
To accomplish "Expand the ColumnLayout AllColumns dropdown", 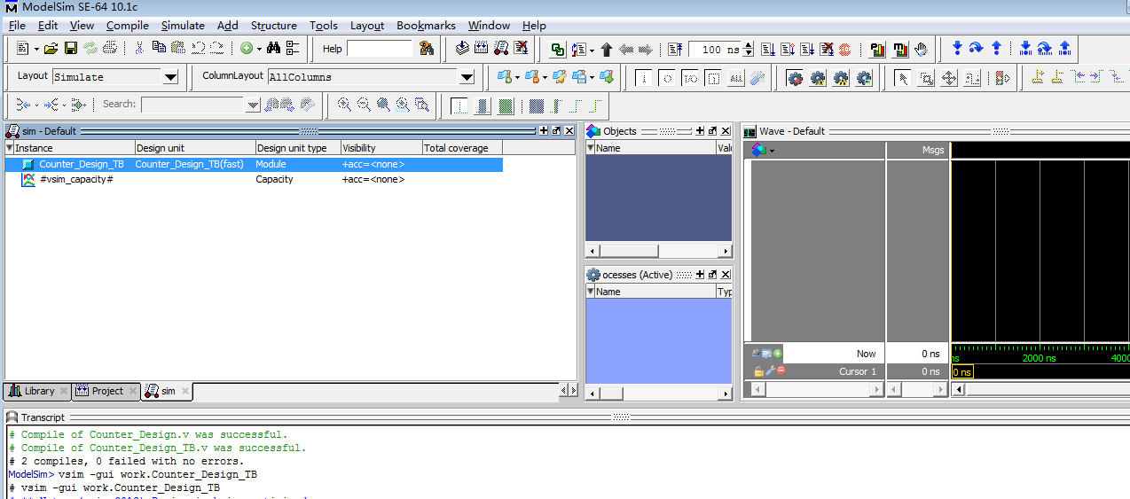I will tap(467, 78).
